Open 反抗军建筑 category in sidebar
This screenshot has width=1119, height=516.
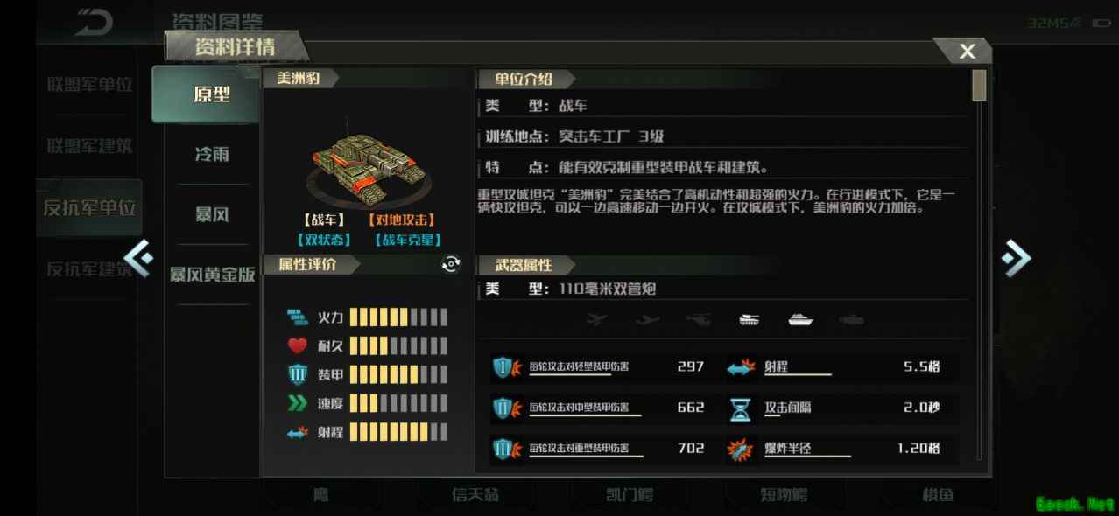[x=89, y=269]
